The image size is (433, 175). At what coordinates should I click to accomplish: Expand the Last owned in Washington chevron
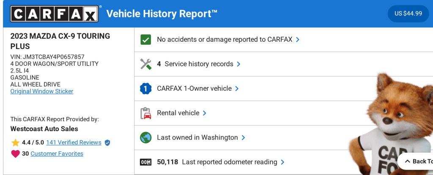pyautogui.click(x=243, y=137)
